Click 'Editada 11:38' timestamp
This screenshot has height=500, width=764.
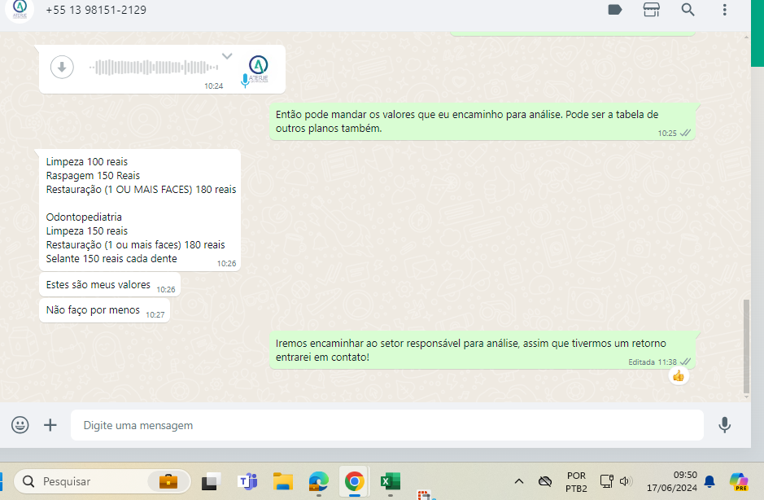coord(652,362)
